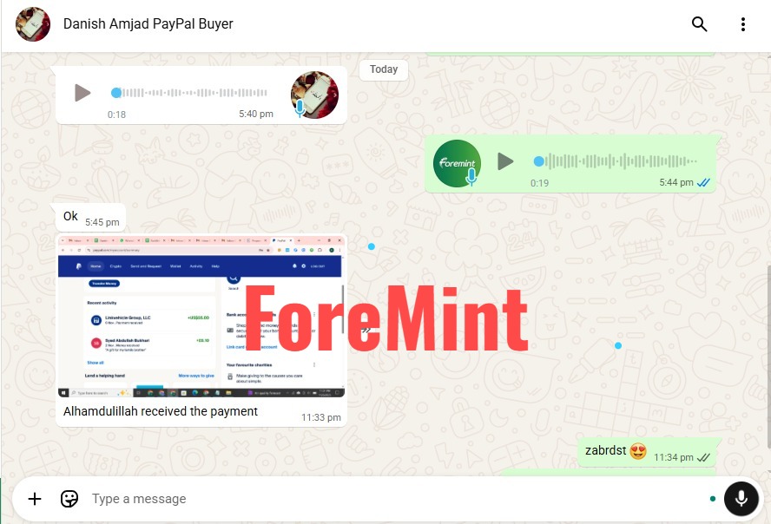
Task: Click the chat scrollbar on the right
Action: point(768,356)
